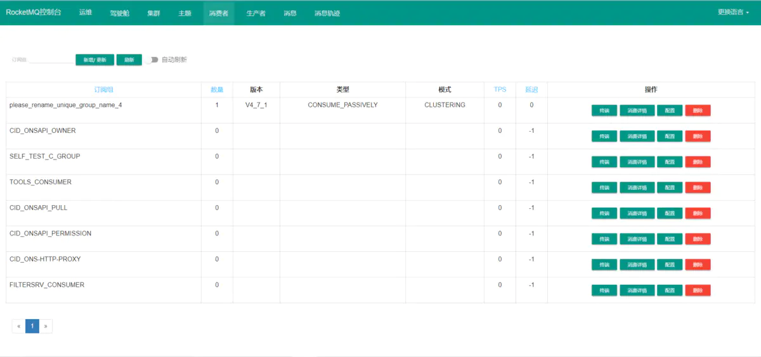This screenshot has width=761, height=357.
Task: View 消费详情 for CID_ONSAPI_PULL
Action: [637, 213]
